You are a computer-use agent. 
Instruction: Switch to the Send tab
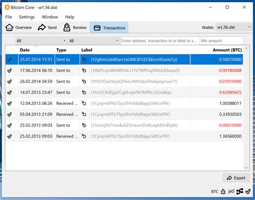pos(47,27)
